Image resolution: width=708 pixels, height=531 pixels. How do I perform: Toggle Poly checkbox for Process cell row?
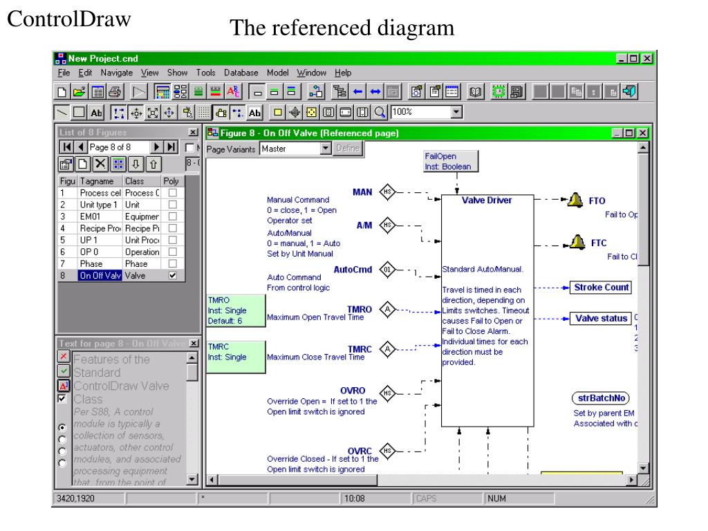pos(172,193)
